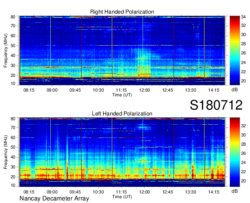Click the 60 MHz frequency tick, Left Handed plot

point(13,138)
